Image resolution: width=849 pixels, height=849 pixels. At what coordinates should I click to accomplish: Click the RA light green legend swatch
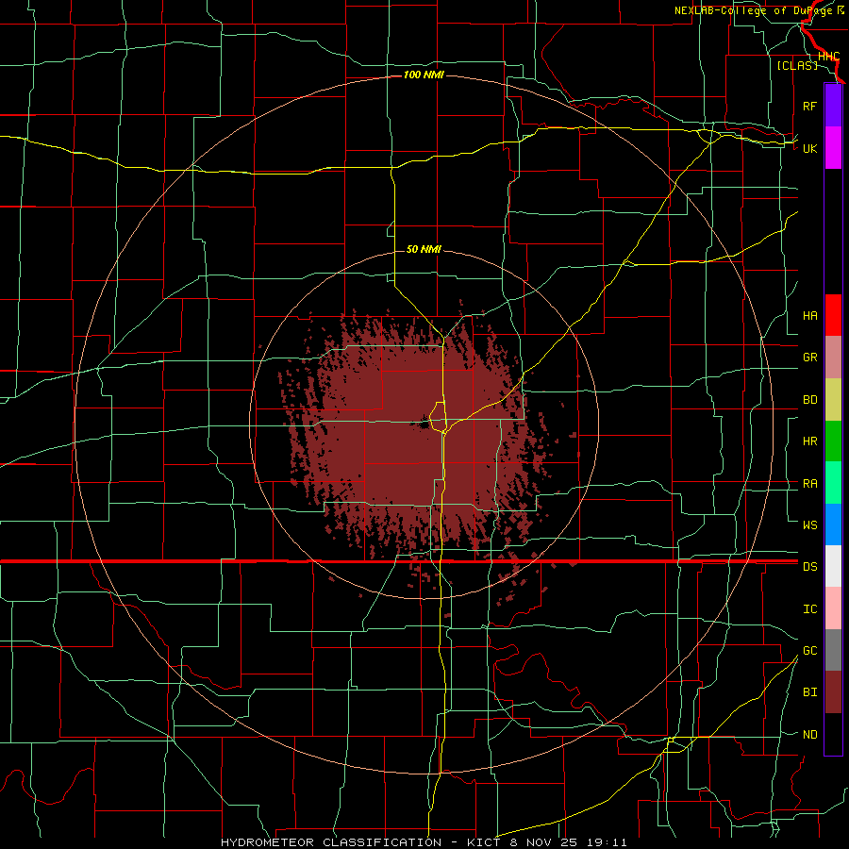point(833,483)
